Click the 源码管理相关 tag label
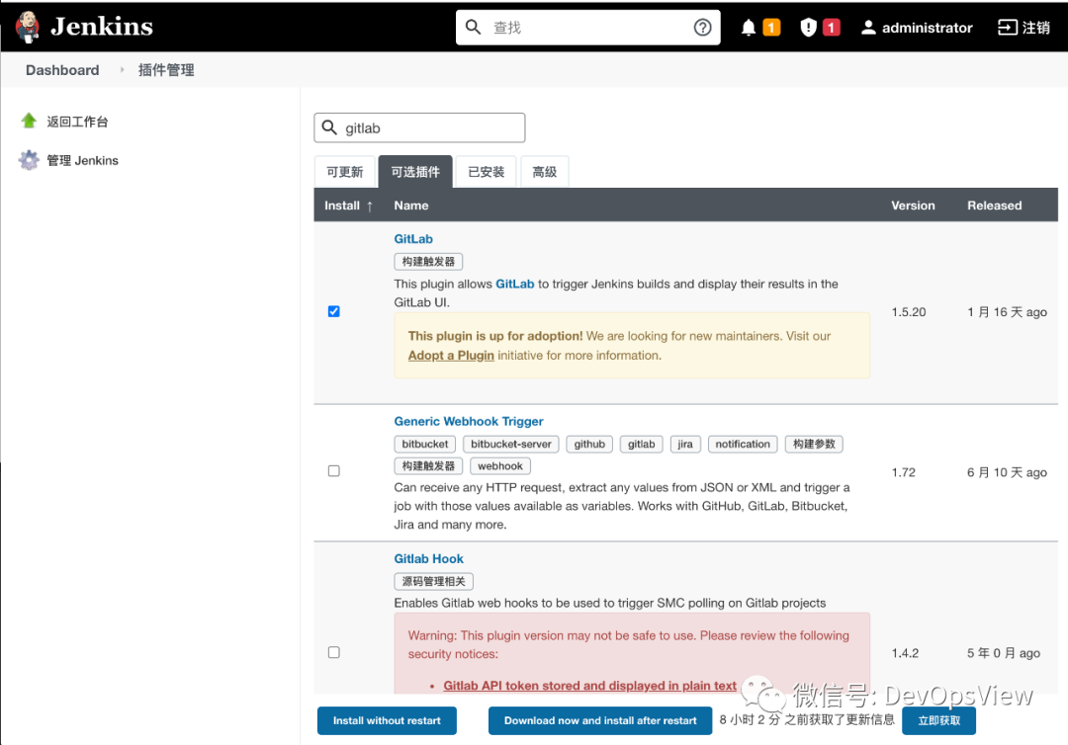The height and width of the screenshot is (745, 1068). coord(434,581)
